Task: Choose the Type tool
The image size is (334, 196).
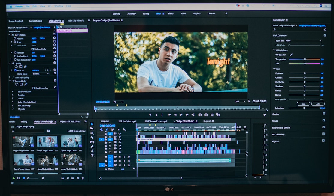Action: coord(92,156)
